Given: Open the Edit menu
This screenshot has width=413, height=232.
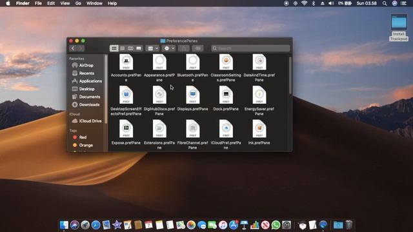Looking at the screenshot, I should 51,3.
